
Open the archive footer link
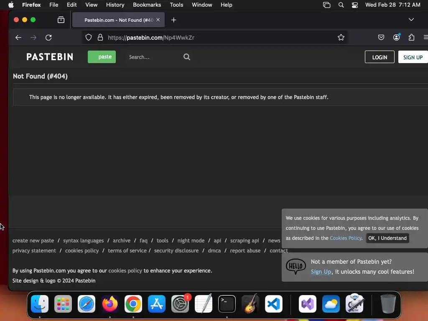pos(122,240)
